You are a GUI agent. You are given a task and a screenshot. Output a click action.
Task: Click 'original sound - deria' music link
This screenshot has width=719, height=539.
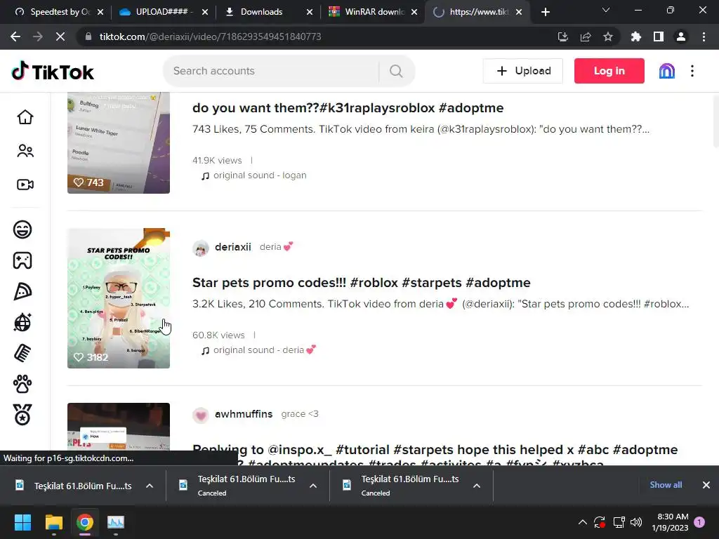pyautogui.click(x=260, y=350)
